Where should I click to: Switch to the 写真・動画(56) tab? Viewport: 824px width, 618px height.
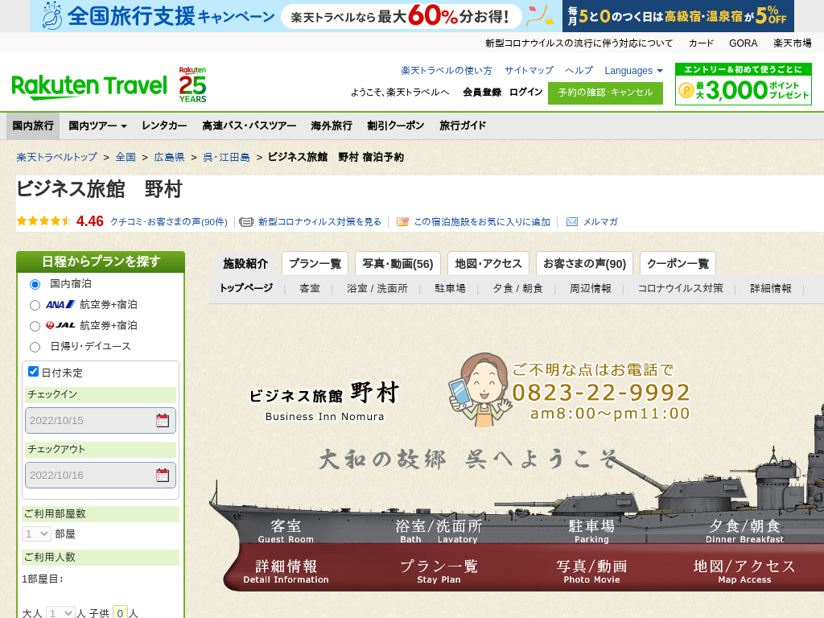(x=398, y=263)
